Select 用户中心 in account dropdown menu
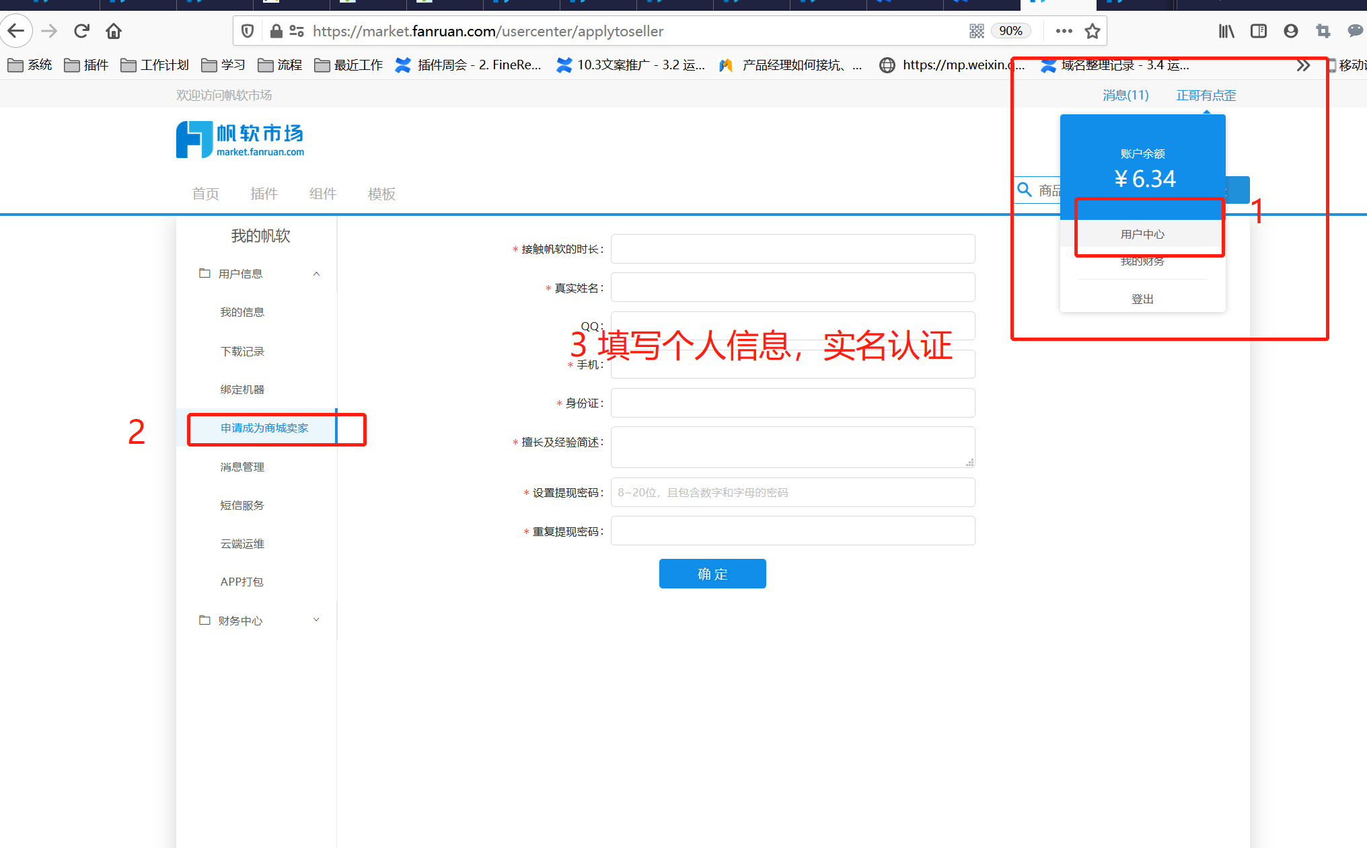The width and height of the screenshot is (1367, 848). click(1142, 234)
